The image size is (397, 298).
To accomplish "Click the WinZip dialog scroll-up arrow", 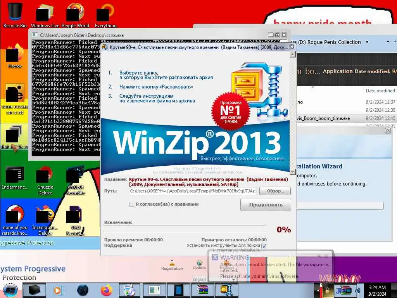I will (x=292, y=55).
